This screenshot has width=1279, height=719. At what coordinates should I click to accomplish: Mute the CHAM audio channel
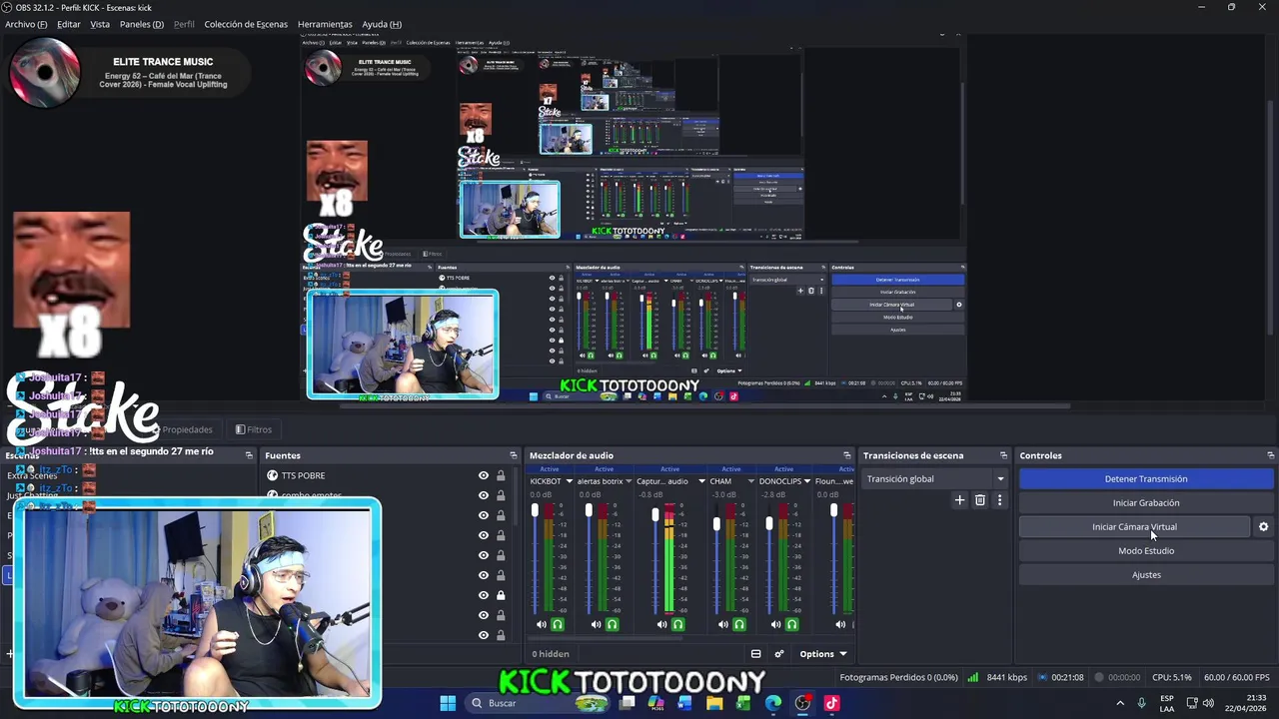722,625
